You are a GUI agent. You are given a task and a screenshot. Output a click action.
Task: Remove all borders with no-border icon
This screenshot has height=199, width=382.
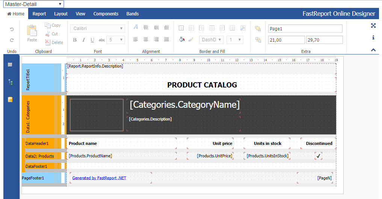point(192,28)
